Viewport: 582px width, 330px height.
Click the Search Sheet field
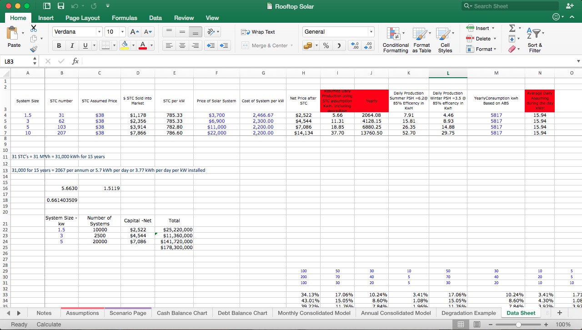click(x=509, y=6)
